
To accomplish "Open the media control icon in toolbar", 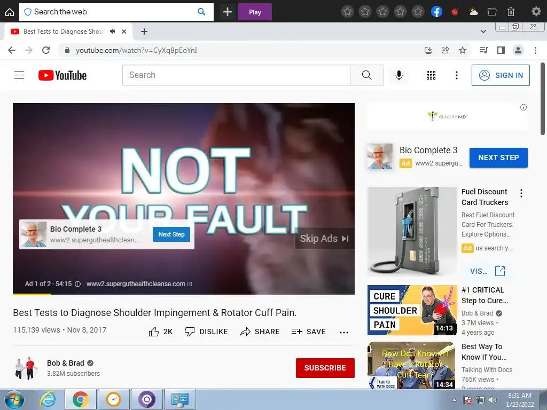I will pyautogui.click(x=483, y=50).
